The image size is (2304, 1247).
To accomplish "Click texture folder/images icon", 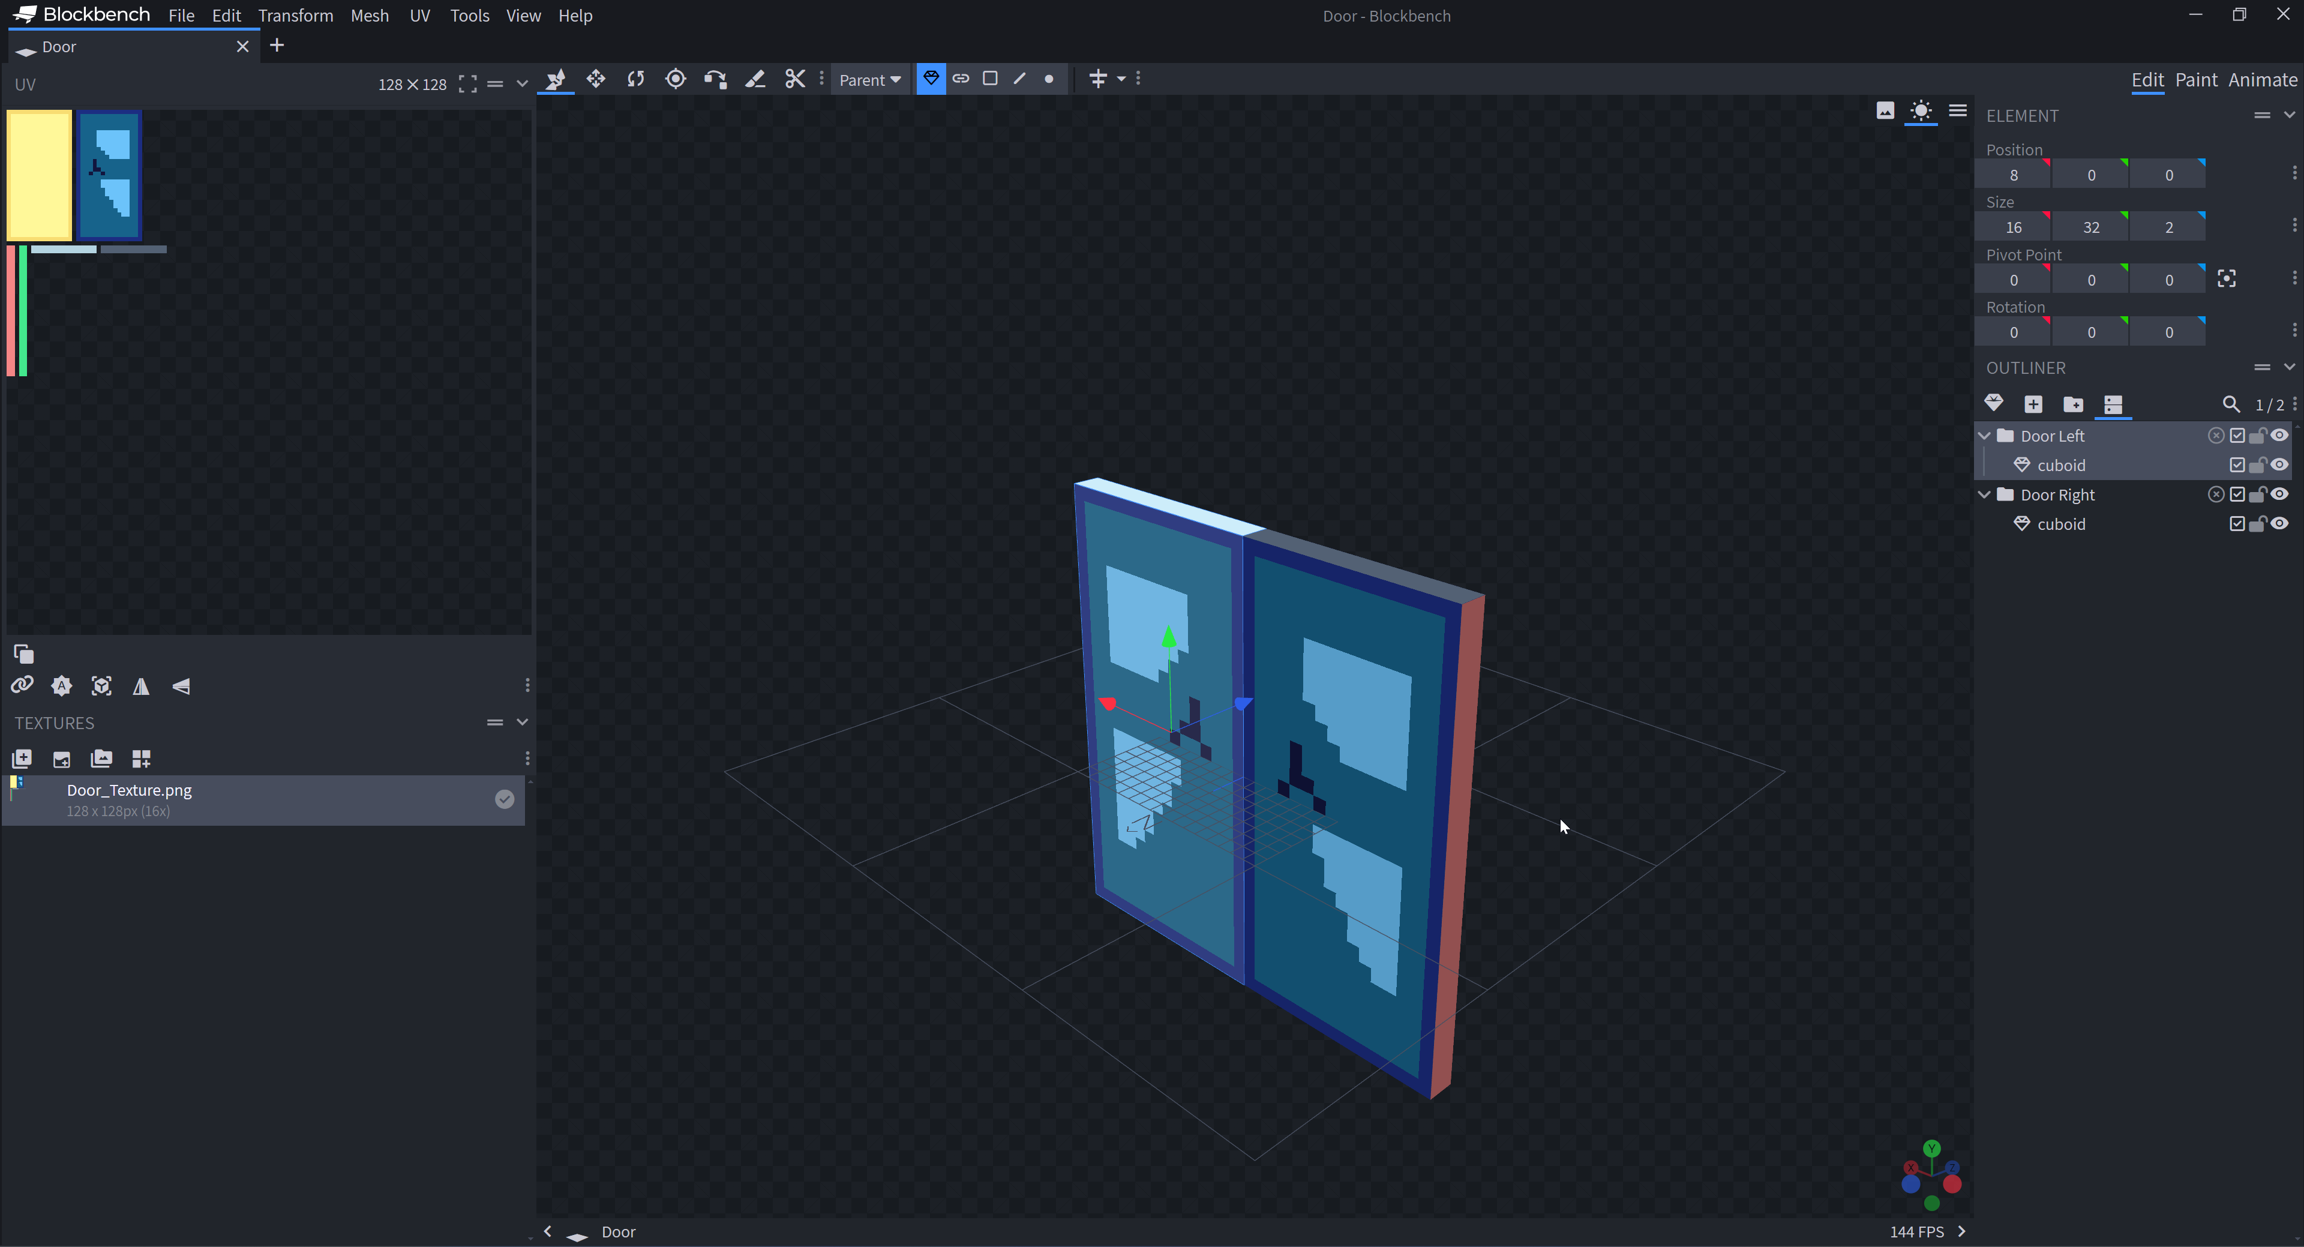I will click(102, 759).
